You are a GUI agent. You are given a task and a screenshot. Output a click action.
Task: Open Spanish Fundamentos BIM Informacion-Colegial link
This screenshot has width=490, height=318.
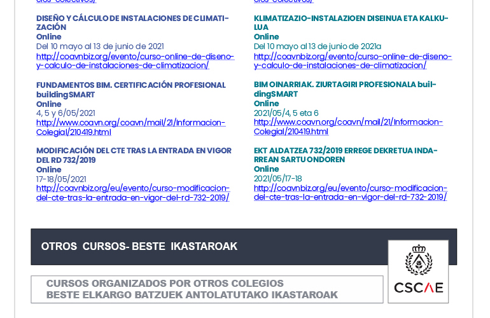click(x=130, y=127)
